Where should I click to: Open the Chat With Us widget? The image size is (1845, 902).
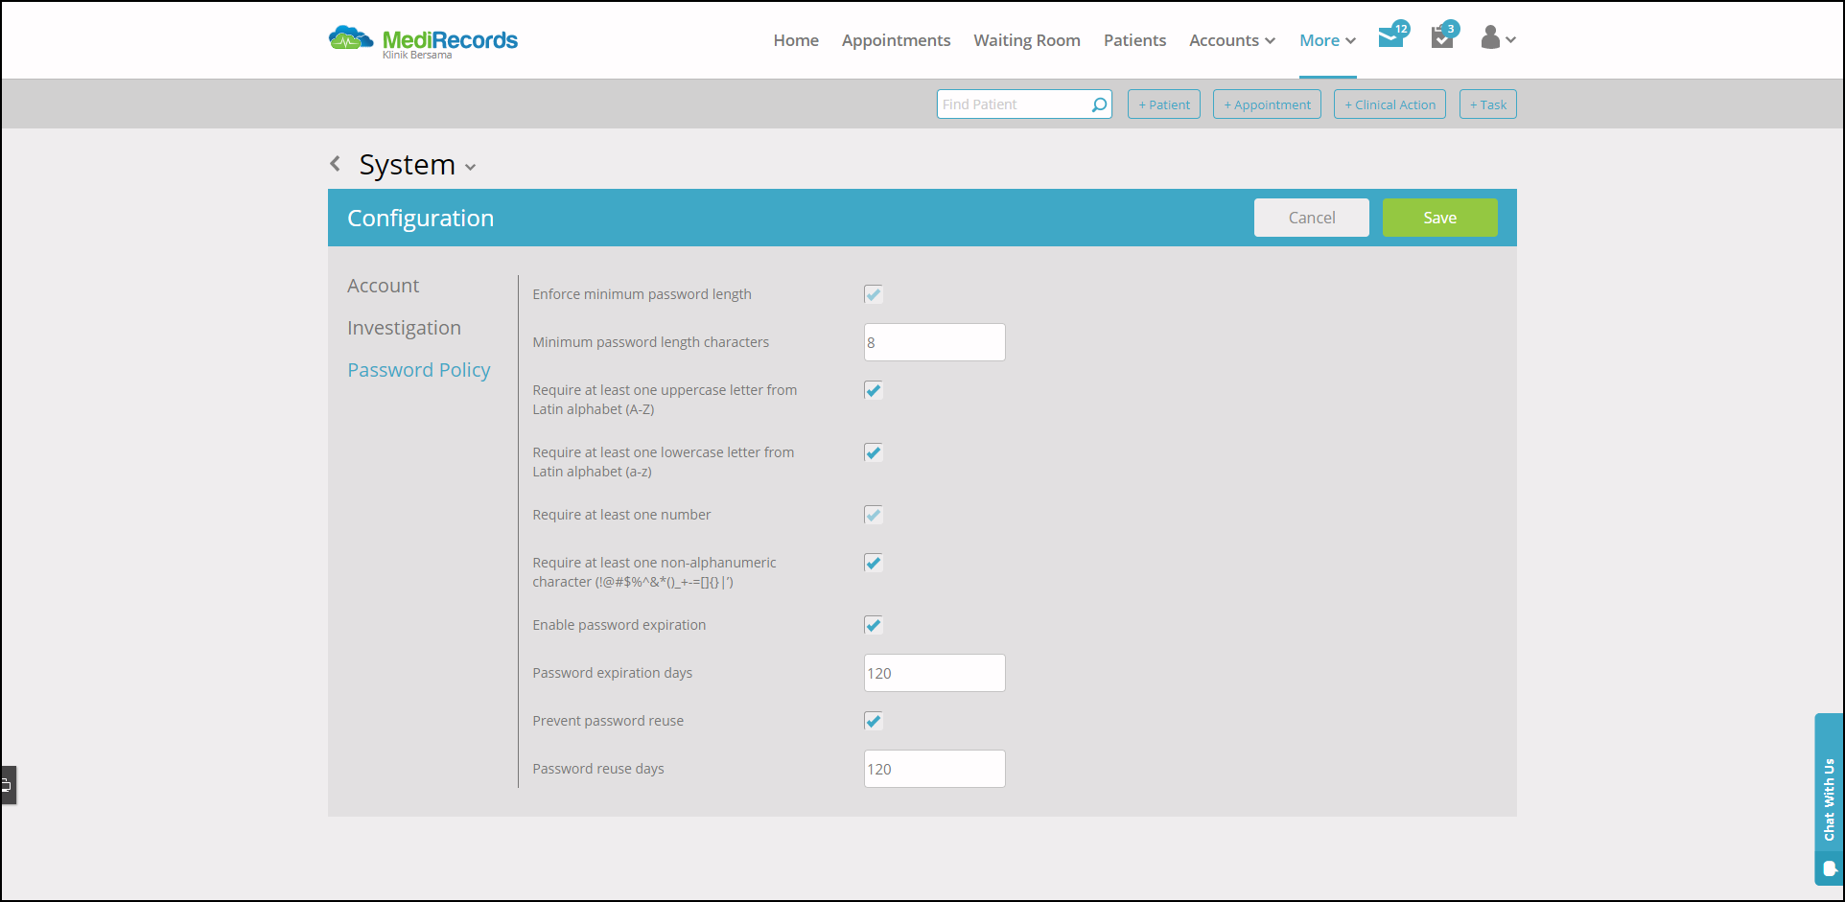tap(1829, 798)
